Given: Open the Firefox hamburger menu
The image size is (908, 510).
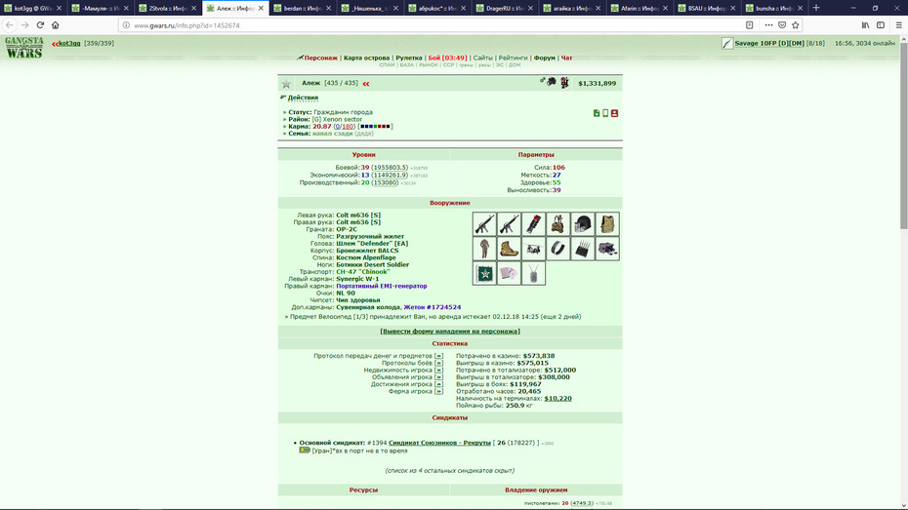Looking at the screenshot, I should coord(899,24).
